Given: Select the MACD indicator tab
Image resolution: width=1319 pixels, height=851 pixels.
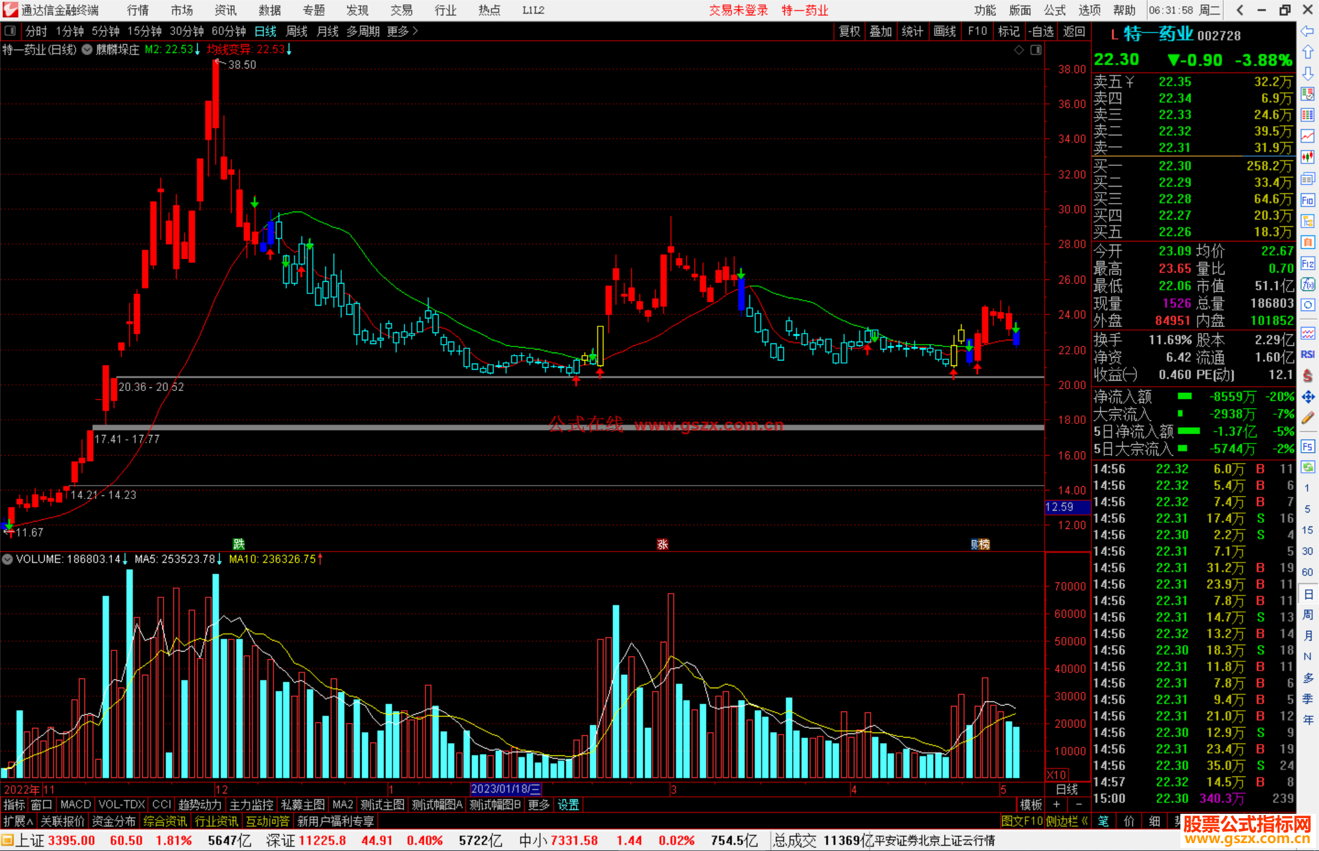Looking at the screenshot, I should pyautogui.click(x=75, y=805).
